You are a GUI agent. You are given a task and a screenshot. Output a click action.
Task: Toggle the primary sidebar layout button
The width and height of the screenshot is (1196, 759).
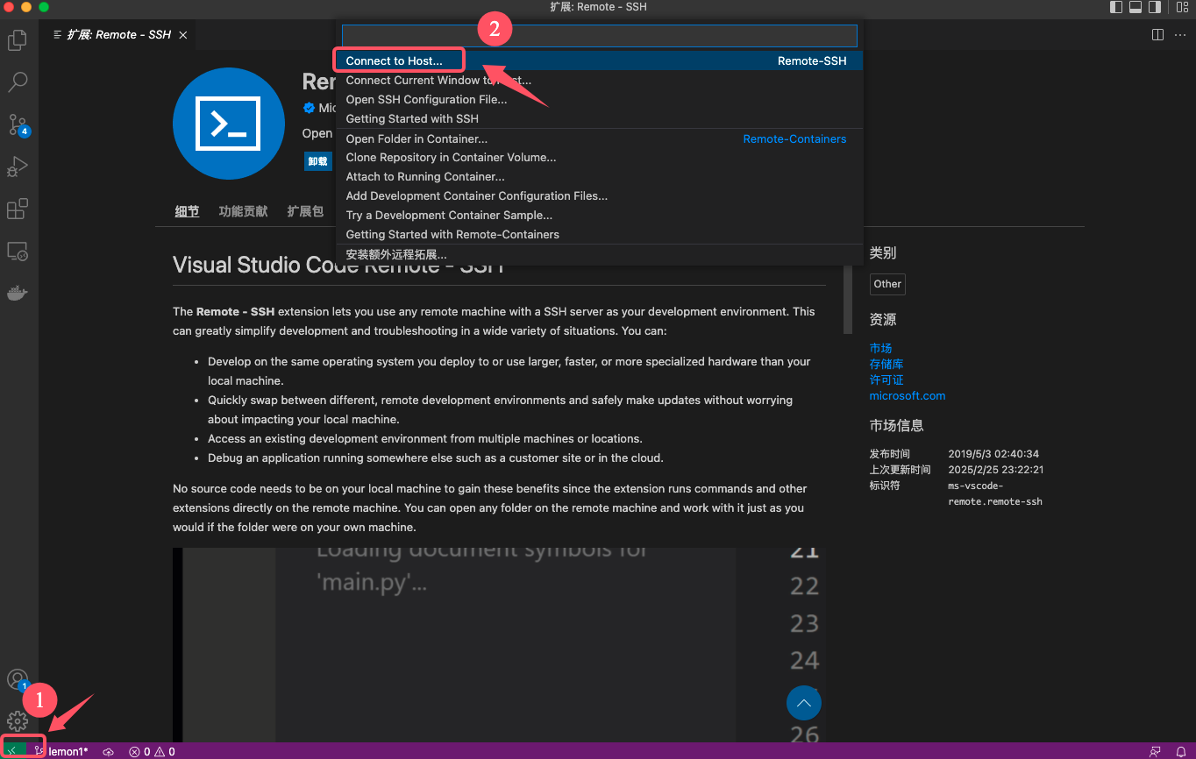pyautogui.click(x=1116, y=7)
